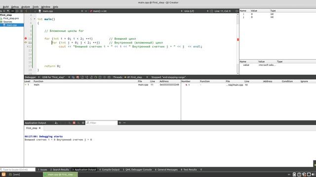Click the Step Into debugger icon
Viewport: 316px width, 177px height.
(x=87, y=77)
